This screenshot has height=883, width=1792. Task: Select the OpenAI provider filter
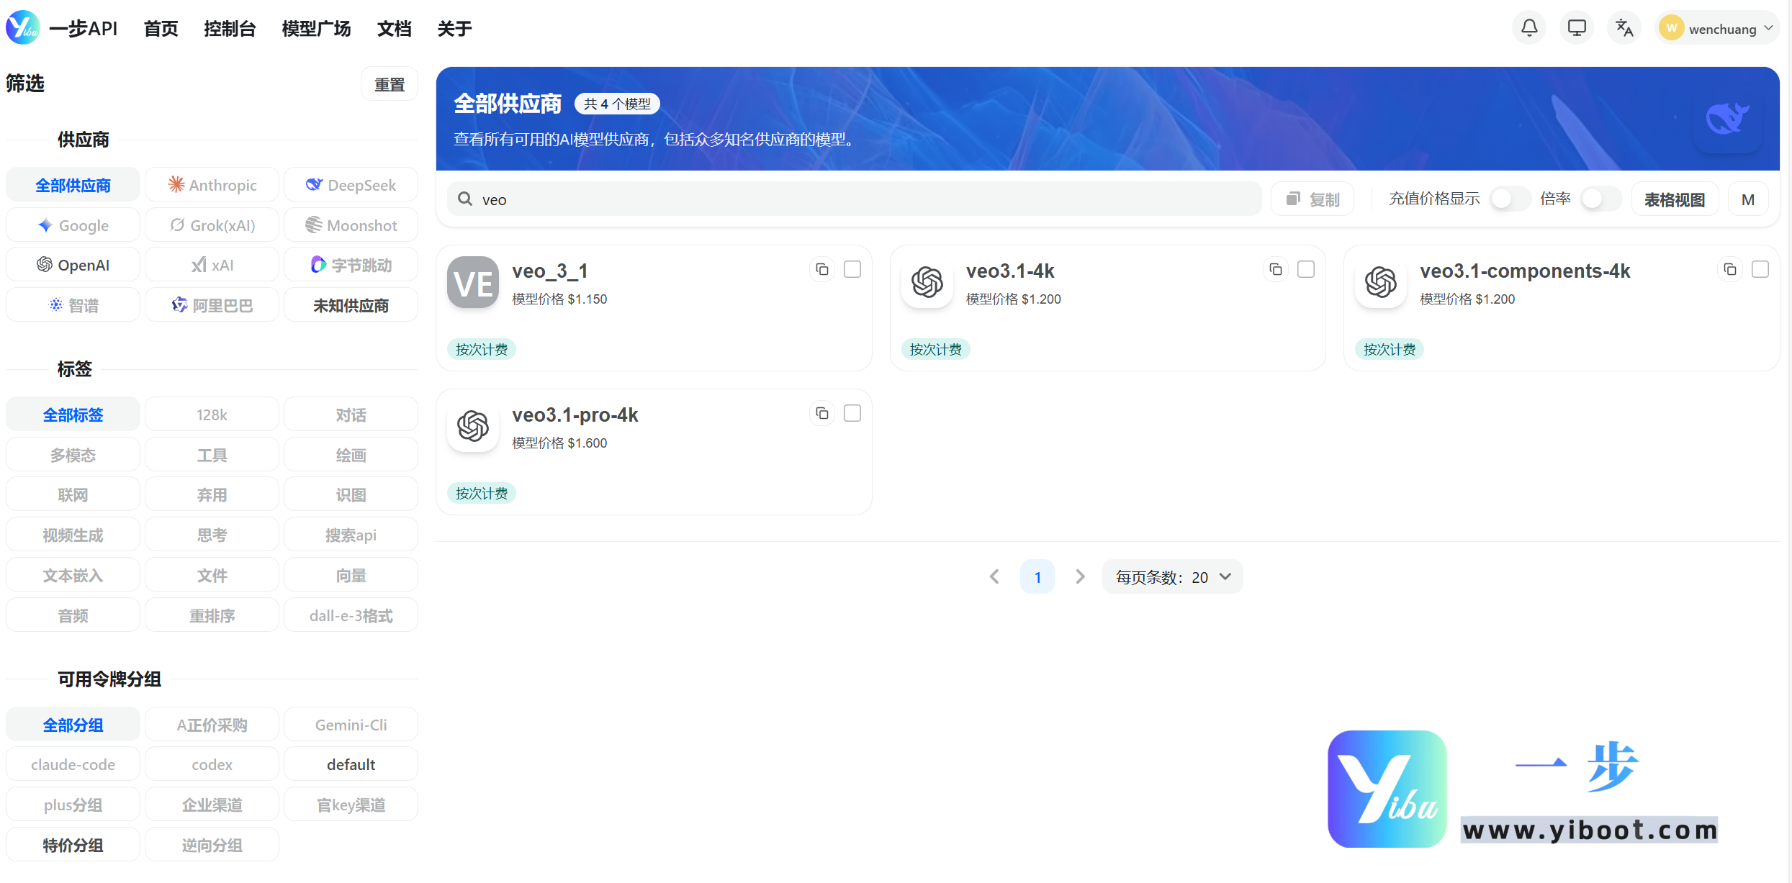72,264
